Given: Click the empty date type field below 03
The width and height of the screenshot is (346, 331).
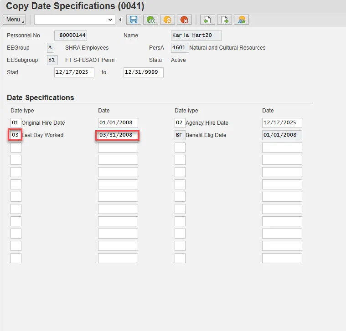Looking at the screenshot, I should point(15,148).
